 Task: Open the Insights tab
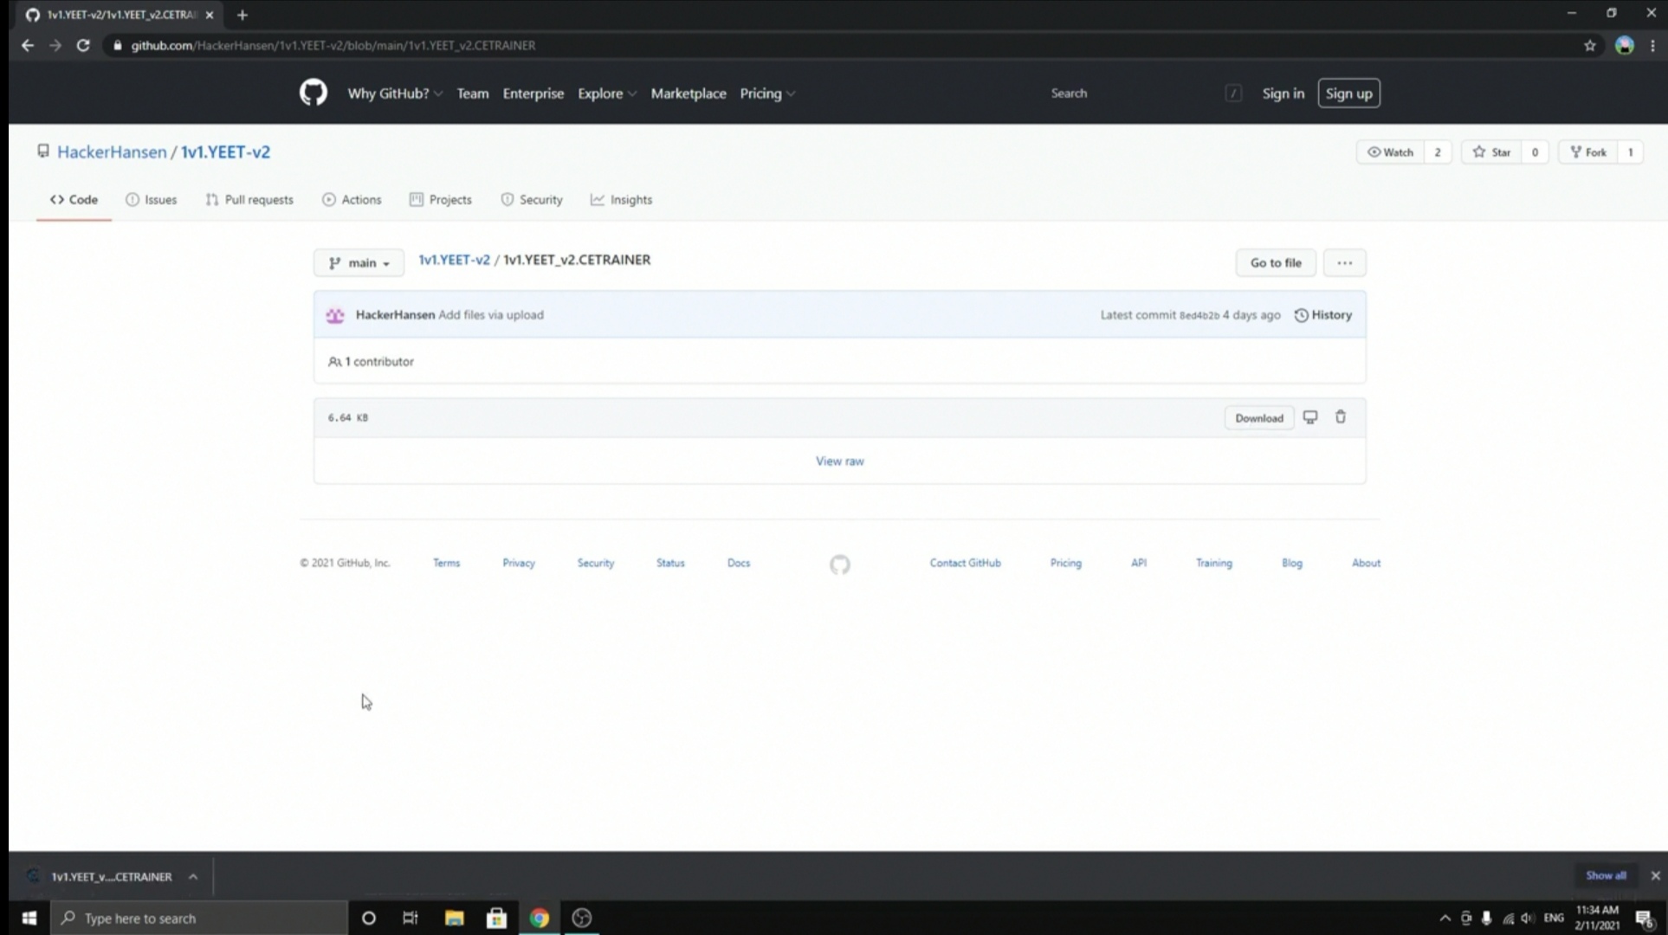pos(621,200)
